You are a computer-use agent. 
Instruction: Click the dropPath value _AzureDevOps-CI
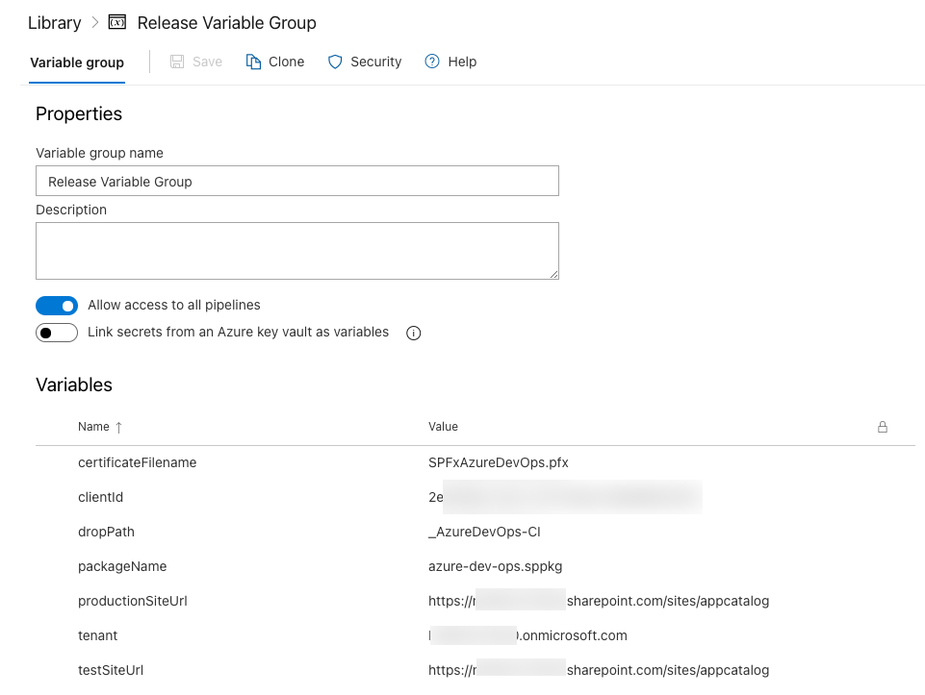click(x=491, y=532)
